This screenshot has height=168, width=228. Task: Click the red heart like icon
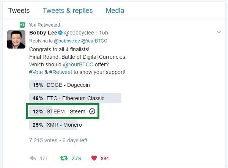click(x=94, y=158)
